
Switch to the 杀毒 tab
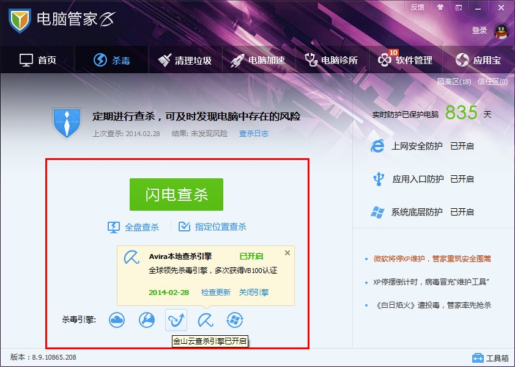112,60
